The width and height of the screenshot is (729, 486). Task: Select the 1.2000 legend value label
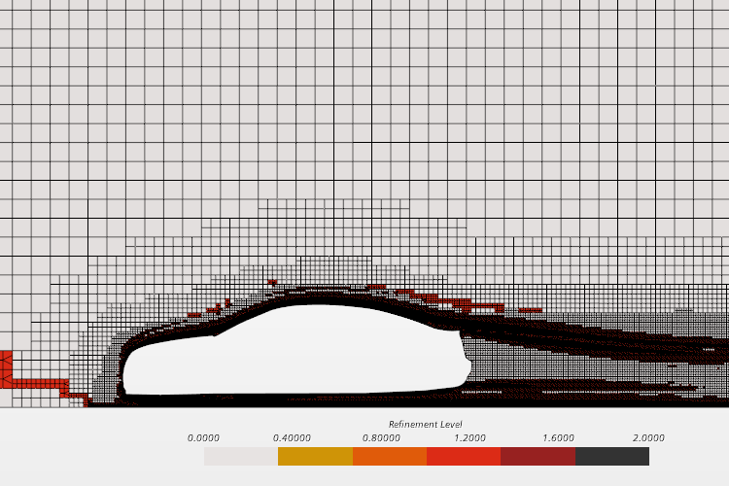[470, 438]
